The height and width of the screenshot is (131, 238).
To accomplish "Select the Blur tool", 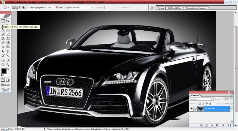I will (x=3, y=47).
